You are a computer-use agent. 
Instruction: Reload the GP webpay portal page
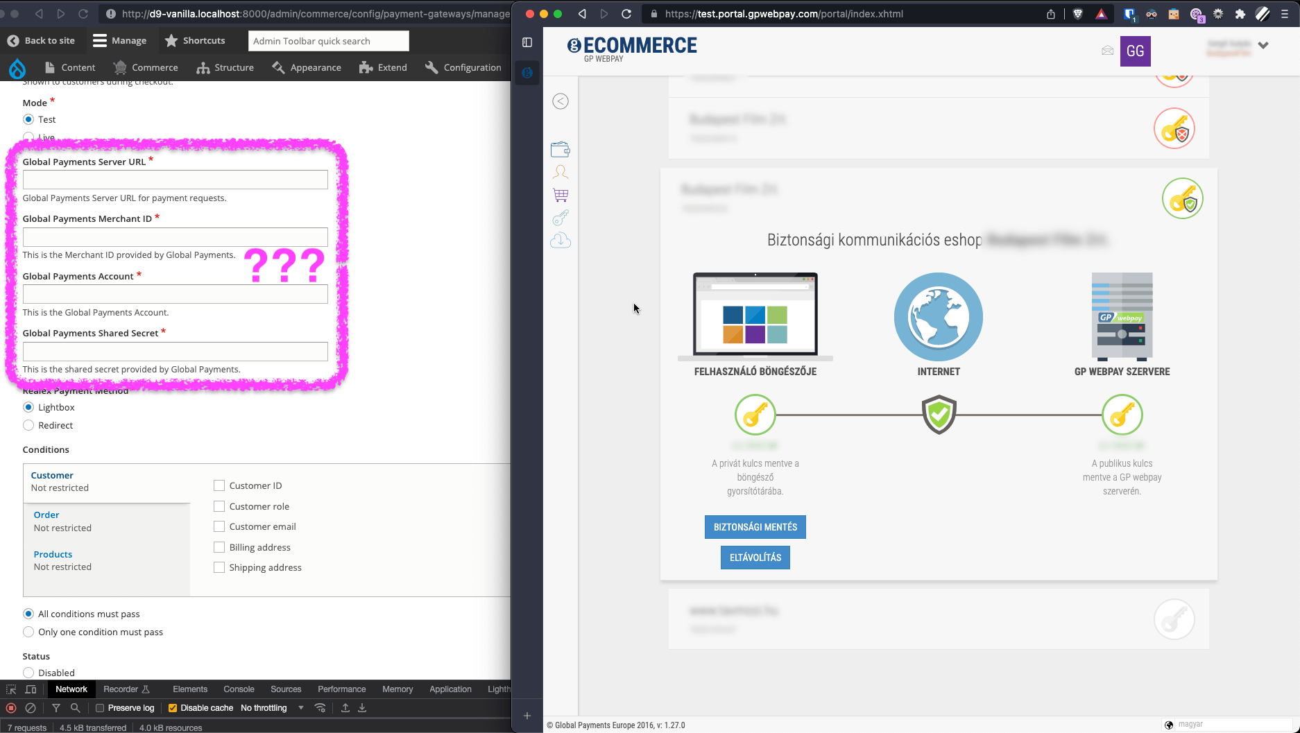(x=626, y=14)
